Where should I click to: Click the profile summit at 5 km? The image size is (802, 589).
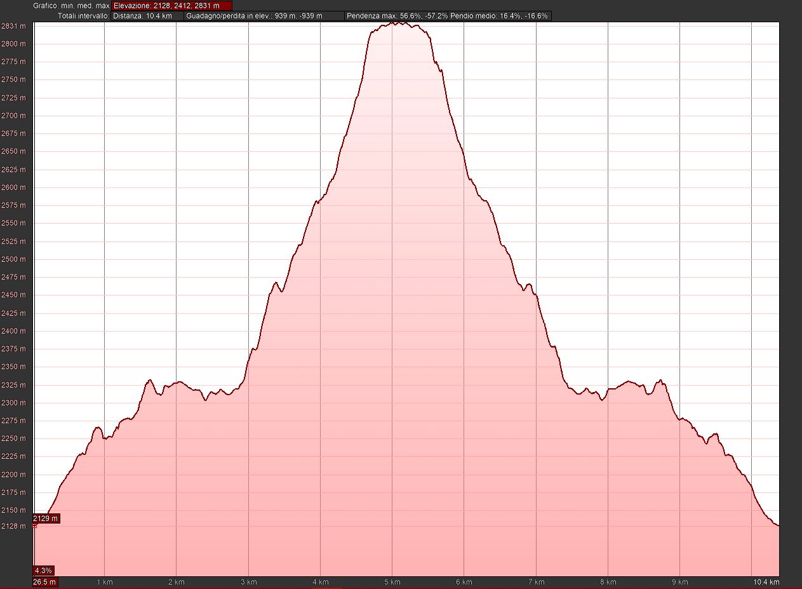click(x=392, y=24)
